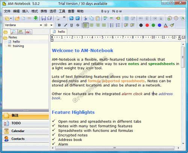Click the 帮助 menu

pos(80,11)
